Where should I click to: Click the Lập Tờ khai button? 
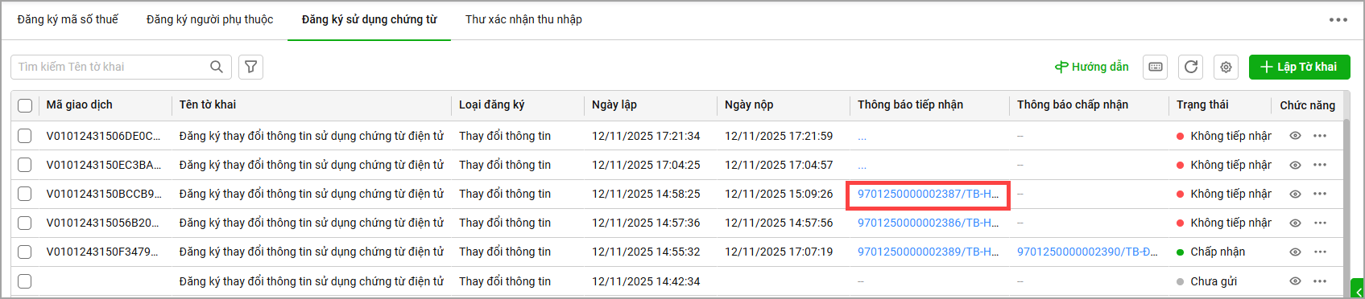tap(1298, 67)
